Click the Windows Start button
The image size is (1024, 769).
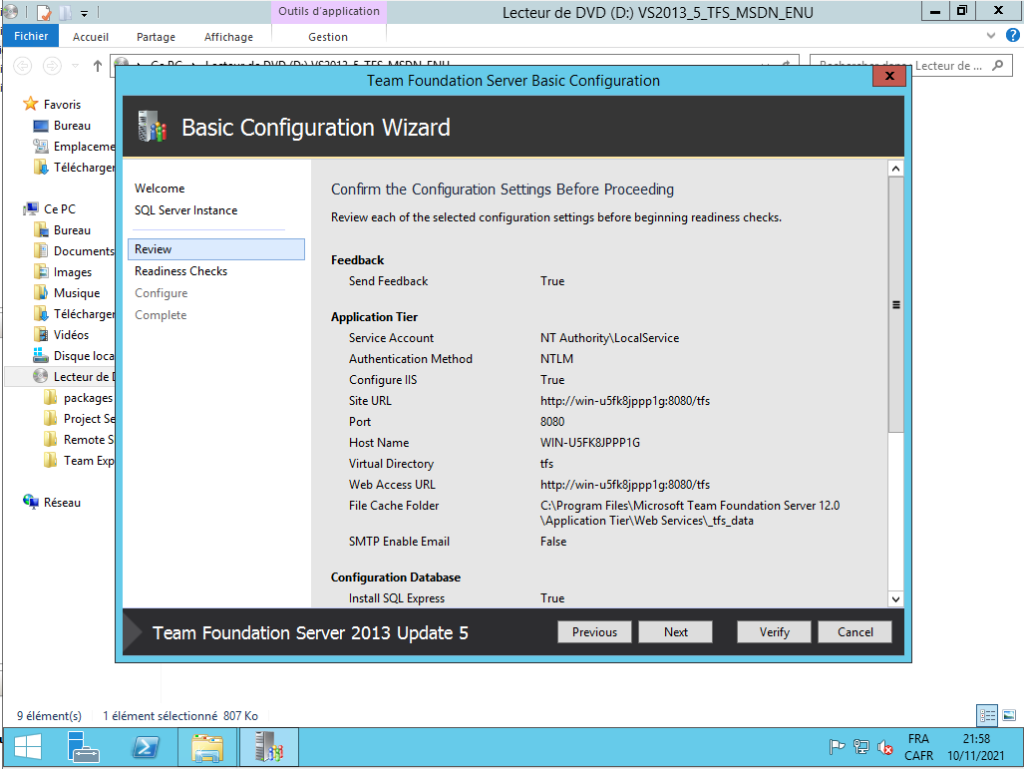coord(27,747)
